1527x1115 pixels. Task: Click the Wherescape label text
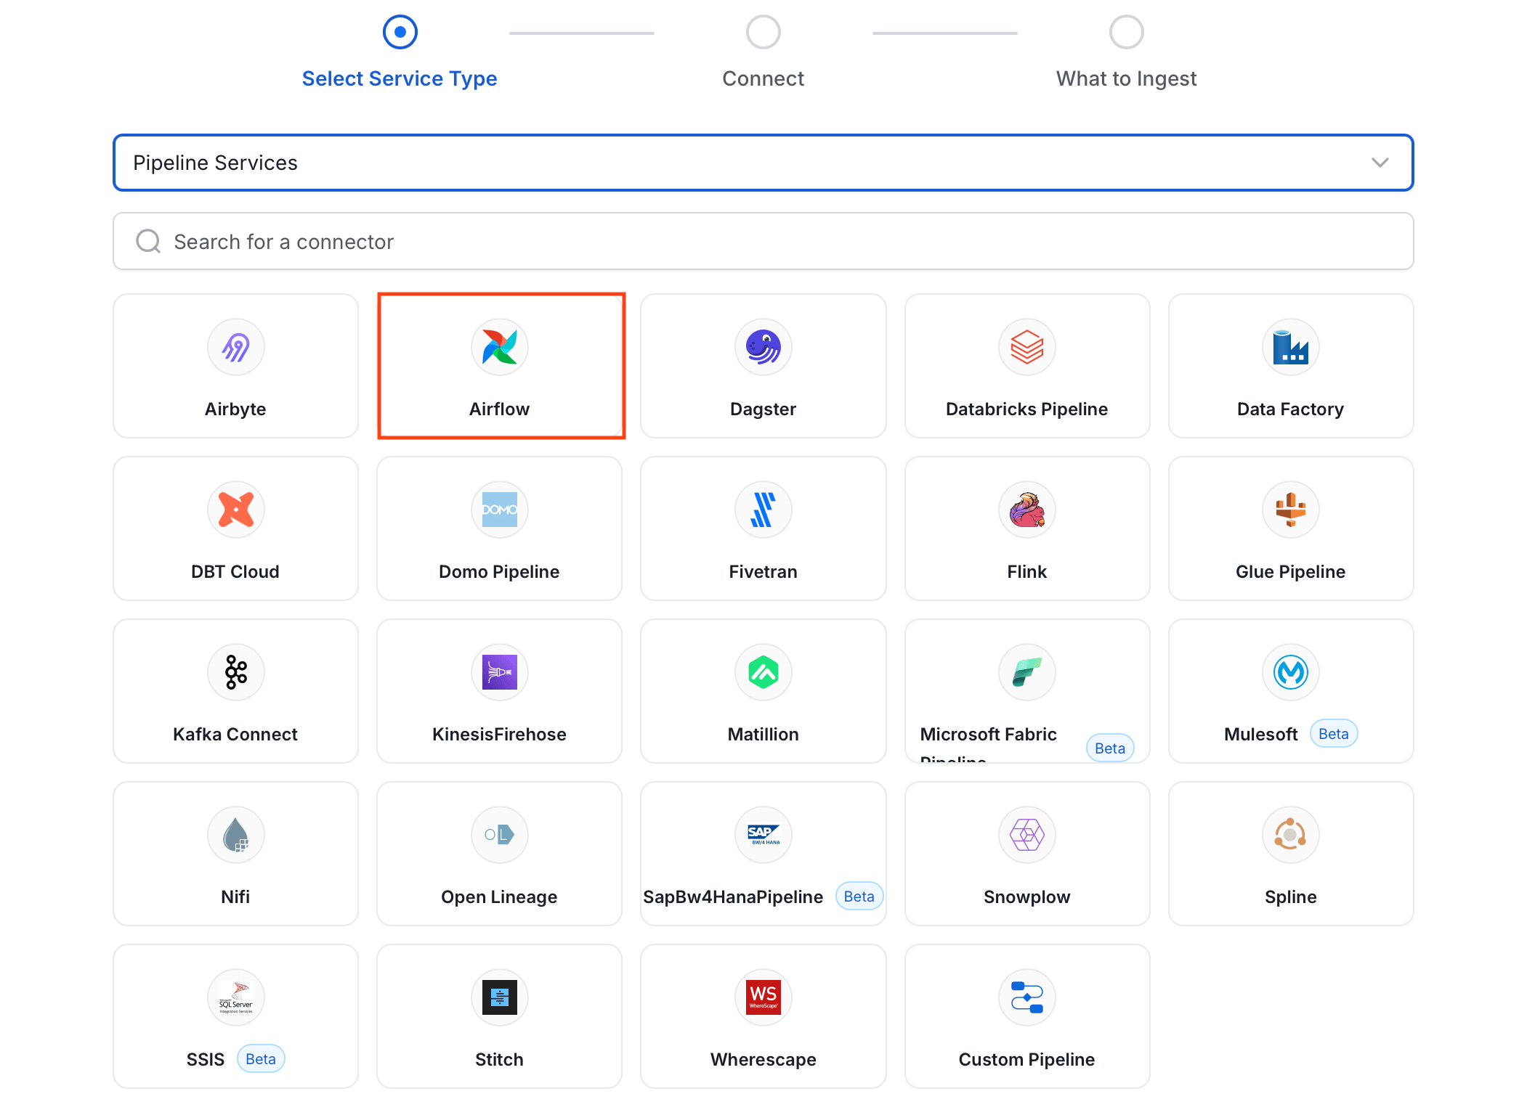tap(763, 1060)
